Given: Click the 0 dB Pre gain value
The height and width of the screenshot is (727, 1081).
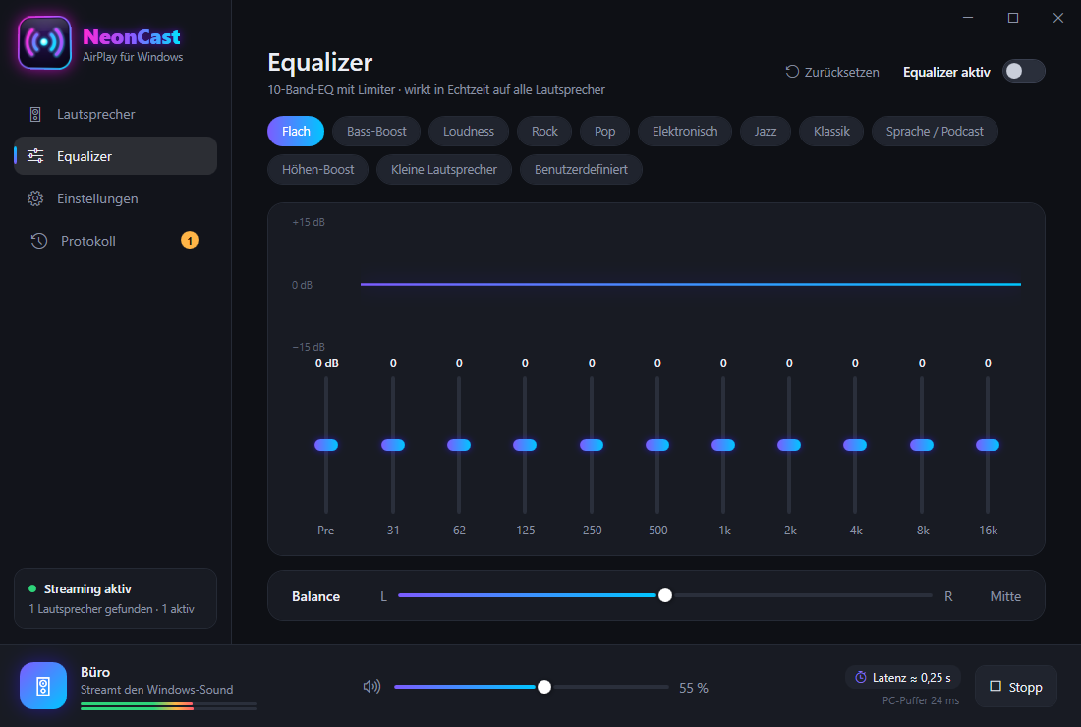Looking at the screenshot, I should (327, 363).
